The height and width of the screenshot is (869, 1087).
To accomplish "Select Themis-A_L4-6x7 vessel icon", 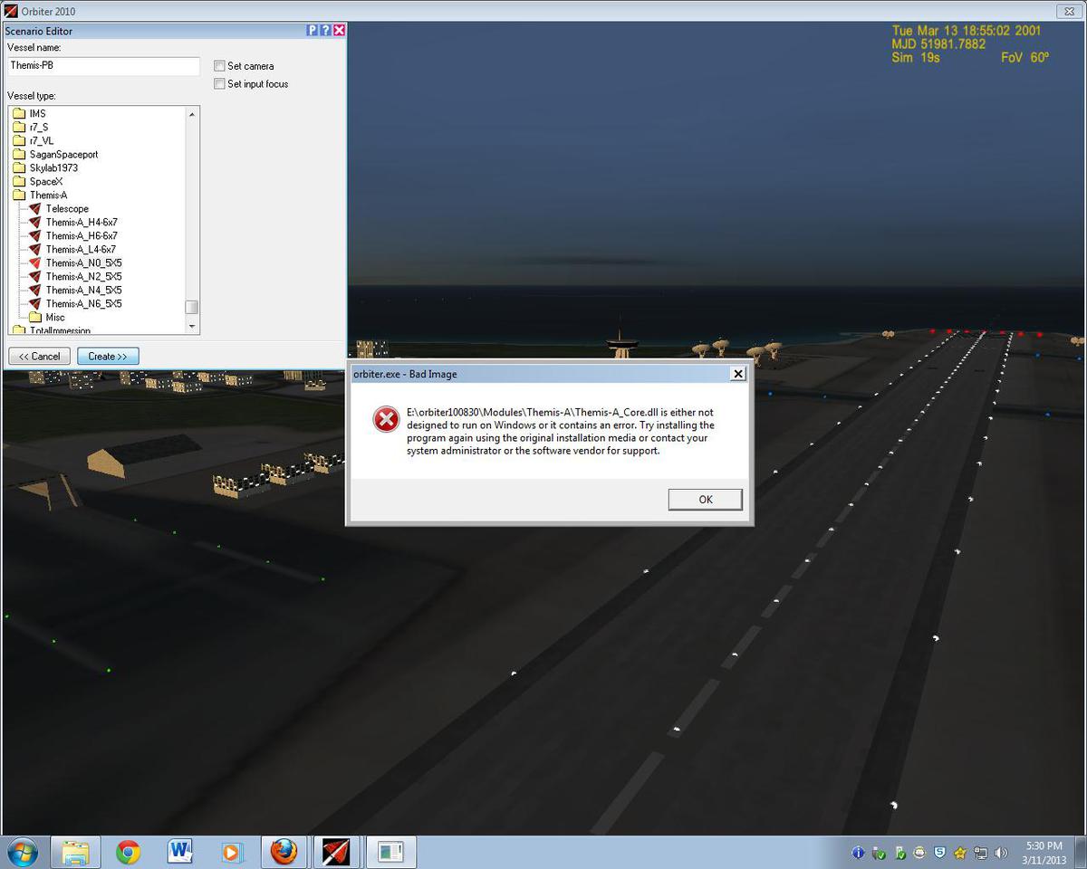I will tap(35, 249).
